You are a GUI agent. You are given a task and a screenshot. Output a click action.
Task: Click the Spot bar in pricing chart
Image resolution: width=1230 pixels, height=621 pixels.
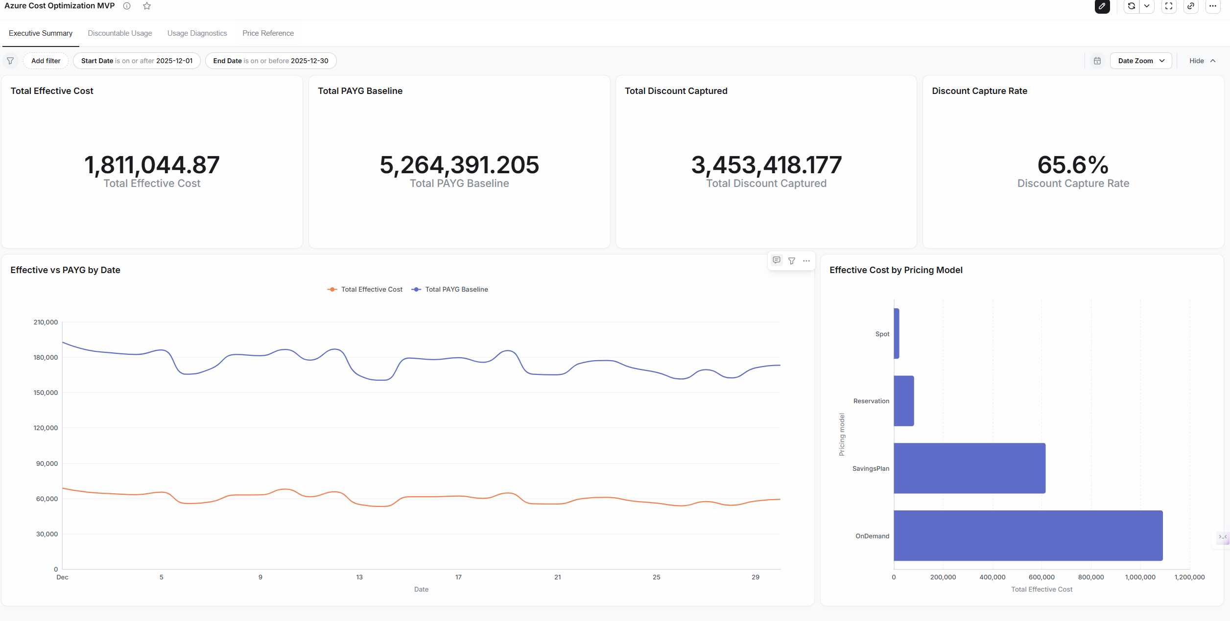[897, 333]
